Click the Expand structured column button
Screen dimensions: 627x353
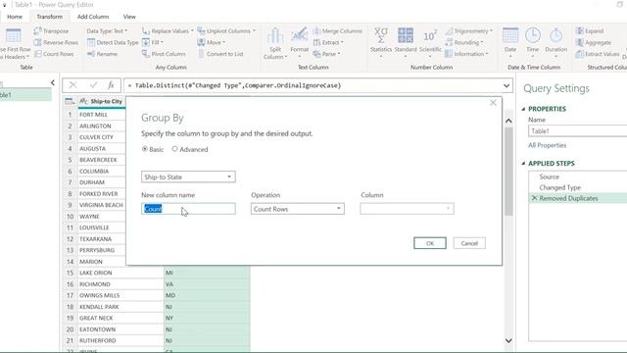pyautogui.click(x=590, y=30)
